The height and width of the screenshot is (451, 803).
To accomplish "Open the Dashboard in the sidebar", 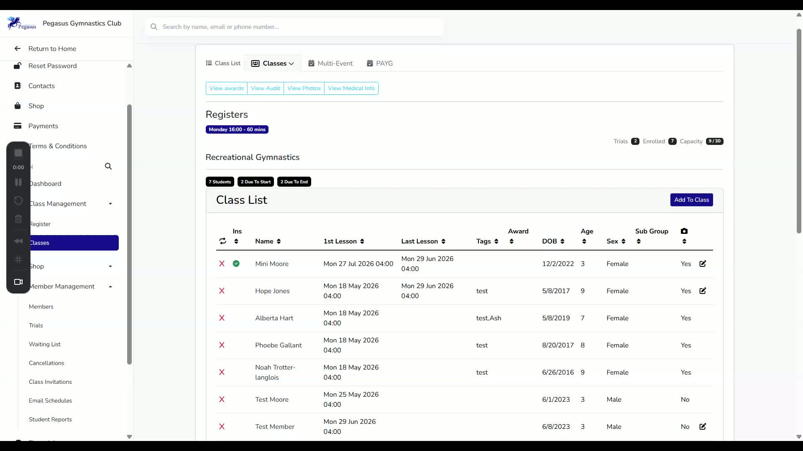I will [x=45, y=184].
